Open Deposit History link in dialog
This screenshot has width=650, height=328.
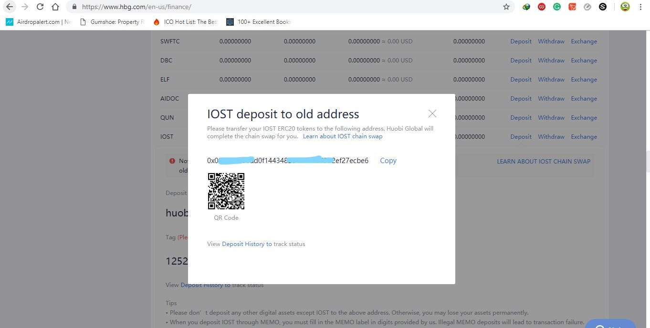247,244
